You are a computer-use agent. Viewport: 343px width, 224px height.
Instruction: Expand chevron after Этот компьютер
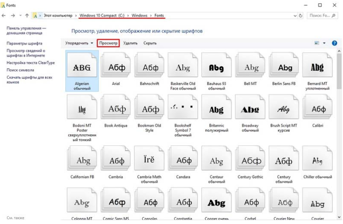(76, 16)
